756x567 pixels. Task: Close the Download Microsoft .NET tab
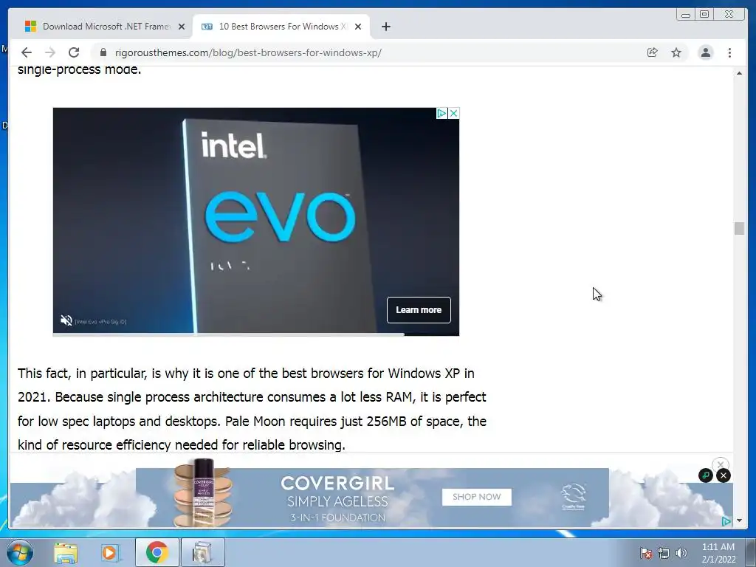point(182,27)
